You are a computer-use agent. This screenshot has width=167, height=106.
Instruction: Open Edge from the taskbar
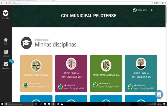[41, 104]
